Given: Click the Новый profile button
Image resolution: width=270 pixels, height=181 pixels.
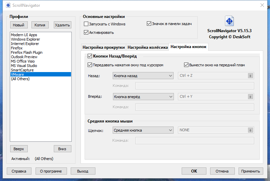Looking at the screenshot, I should pyautogui.click(x=19, y=25).
